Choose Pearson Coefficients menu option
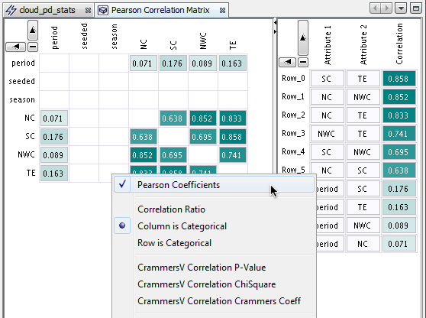Image resolution: width=426 pixels, height=318 pixels. click(x=214, y=185)
